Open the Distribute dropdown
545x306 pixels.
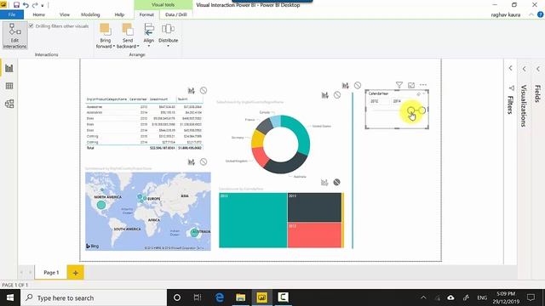click(x=169, y=36)
